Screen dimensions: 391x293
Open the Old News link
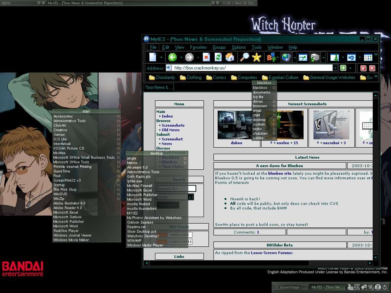(x=171, y=130)
